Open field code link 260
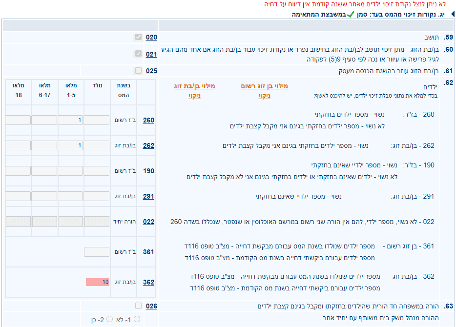The width and height of the screenshot is (456, 327). [148, 120]
